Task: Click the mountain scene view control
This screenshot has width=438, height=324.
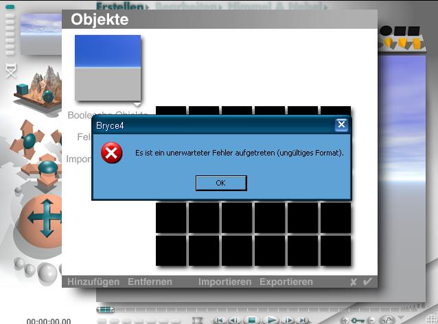Action: coord(38,88)
